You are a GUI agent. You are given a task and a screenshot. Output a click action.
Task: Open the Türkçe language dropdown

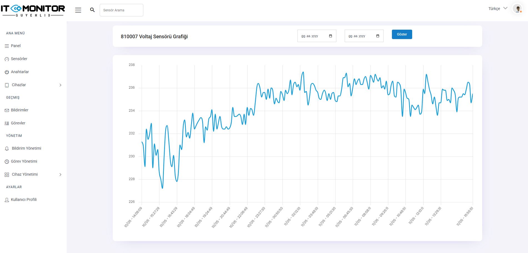498,9
